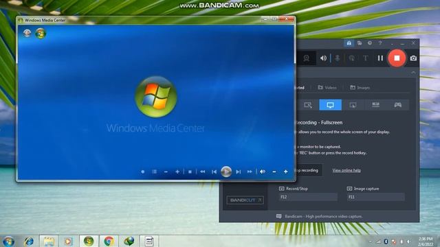The height and width of the screenshot is (247, 440).
Task: Click the BANDICUT button in Bandicam
Action: [x=245, y=200]
